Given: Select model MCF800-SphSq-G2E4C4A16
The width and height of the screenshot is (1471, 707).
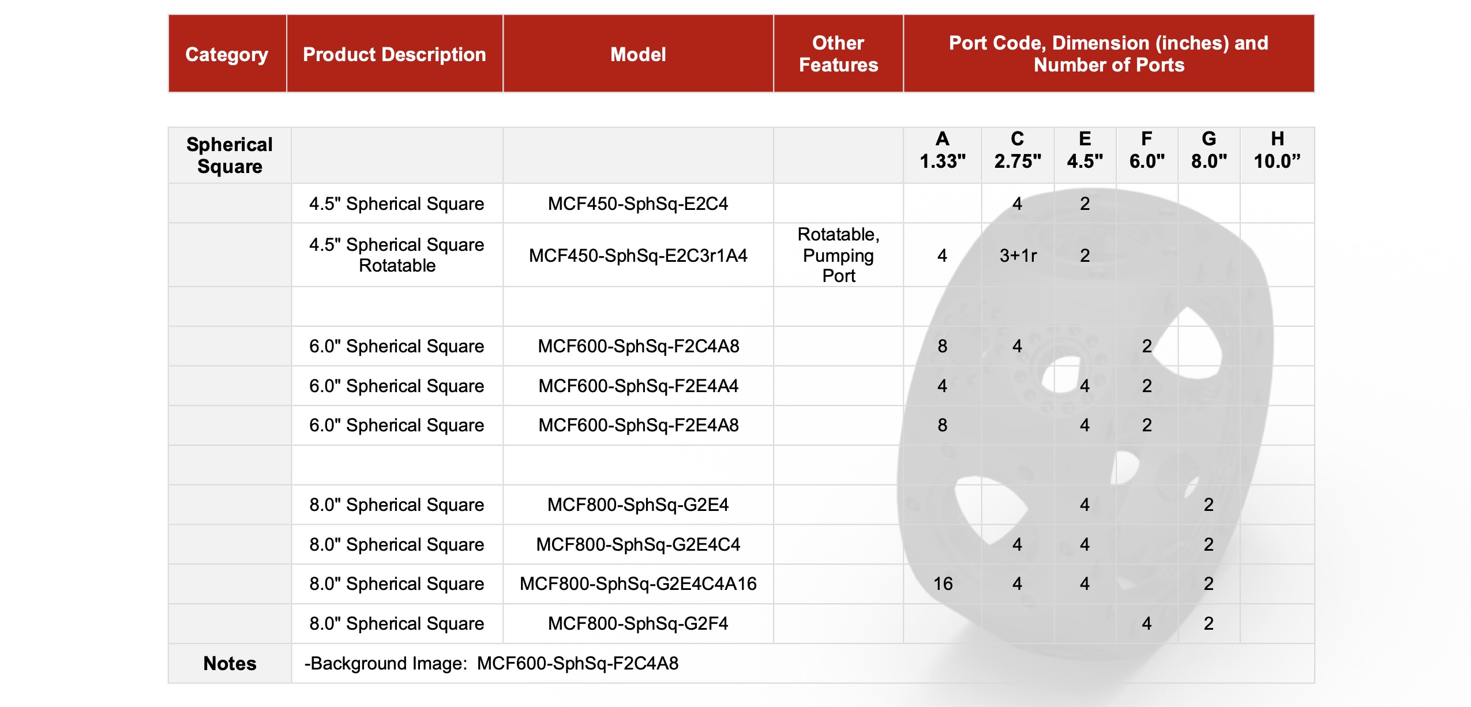Looking at the screenshot, I should pos(638,584).
